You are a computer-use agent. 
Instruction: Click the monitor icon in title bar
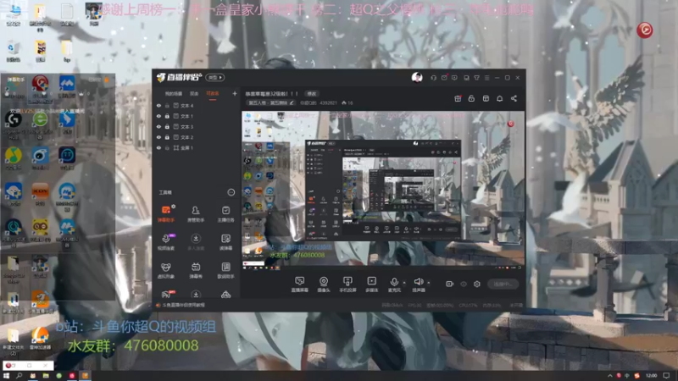(x=466, y=78)
